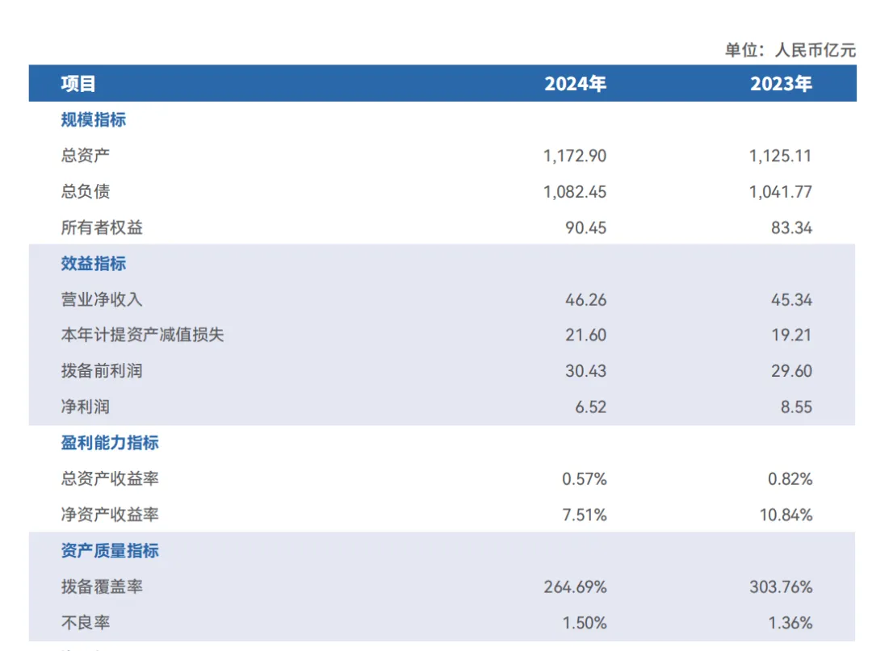Click the 净资产收益率 2023 value 10.84%
The height and width of the screenshot is (651, 872).
point(786,515)
